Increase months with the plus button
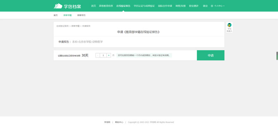 [109, 55]
